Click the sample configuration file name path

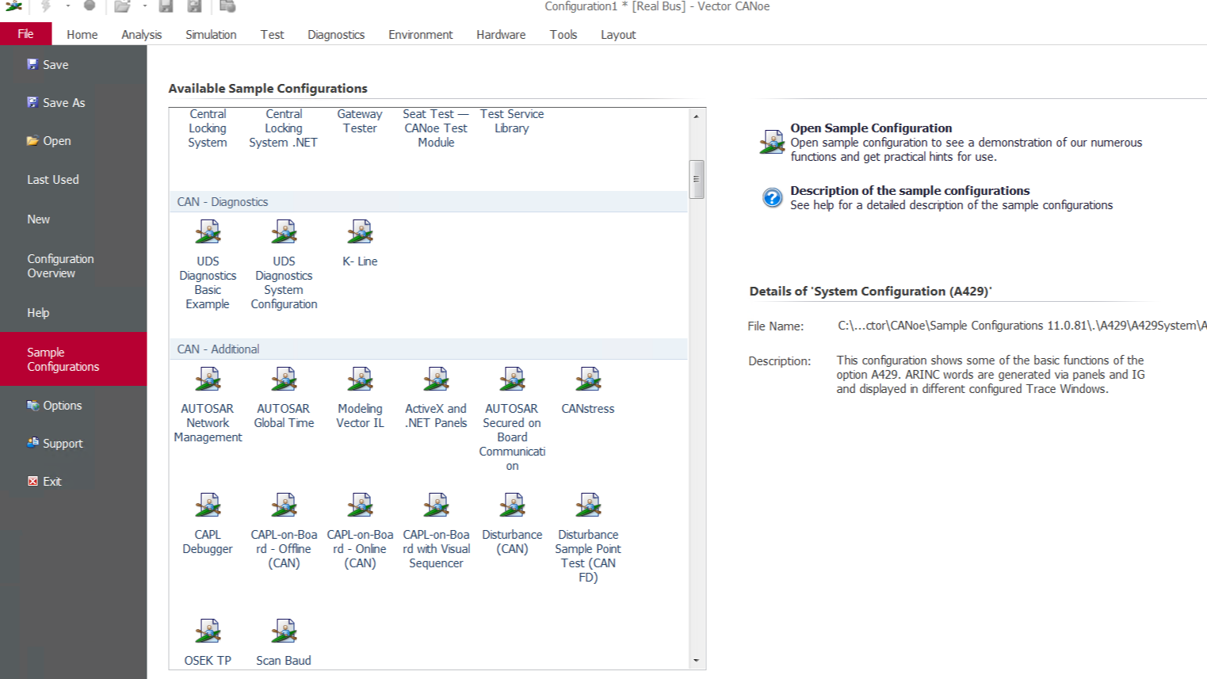coord(1022,326)
